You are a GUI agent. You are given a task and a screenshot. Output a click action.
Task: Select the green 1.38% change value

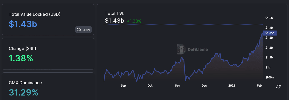[x=21, y=58]
